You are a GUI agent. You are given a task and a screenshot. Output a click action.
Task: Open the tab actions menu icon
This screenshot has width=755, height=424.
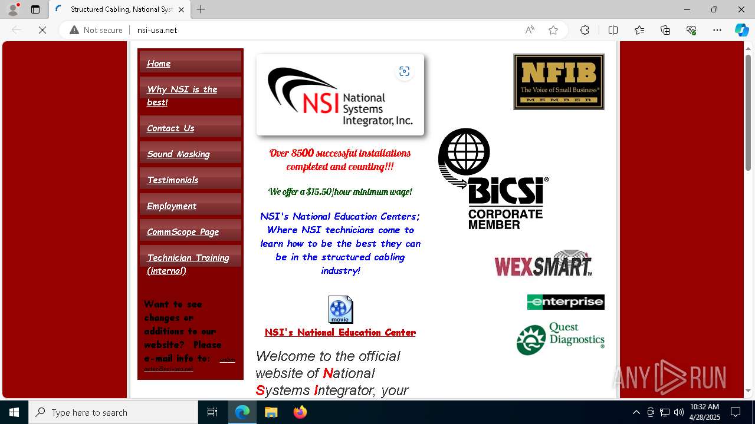pos(35,9)
